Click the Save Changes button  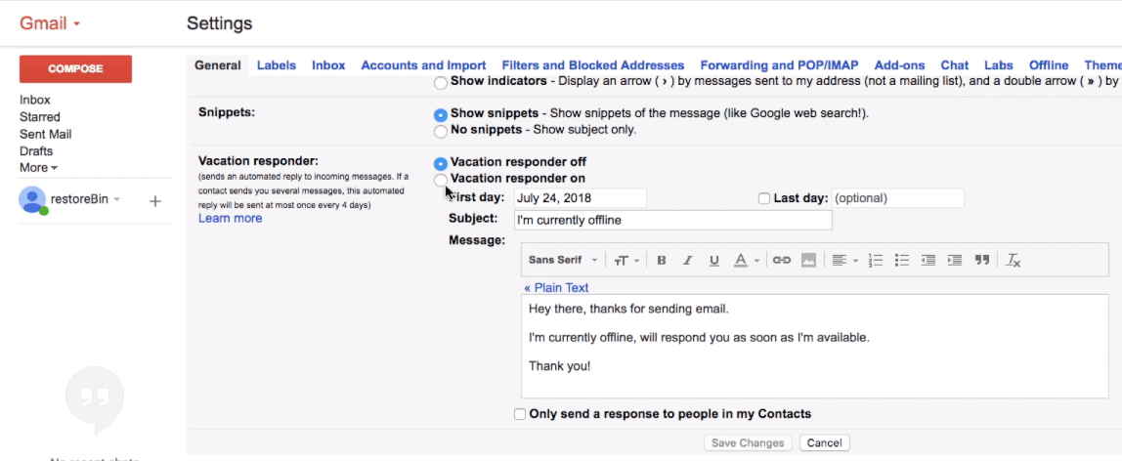749,443
